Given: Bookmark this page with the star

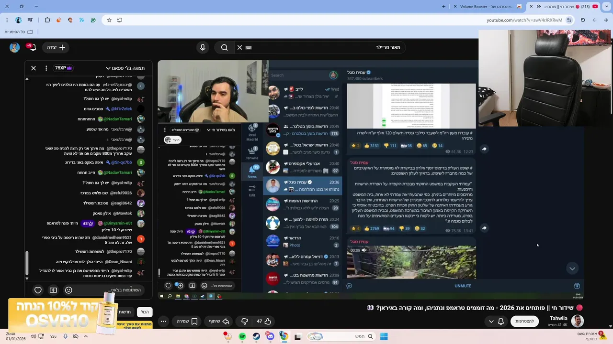Looking at the screenshot, I should tap(109, 20).
